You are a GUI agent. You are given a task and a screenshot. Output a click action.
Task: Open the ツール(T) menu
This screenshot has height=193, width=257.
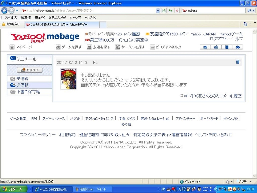(x=75, y=18)
